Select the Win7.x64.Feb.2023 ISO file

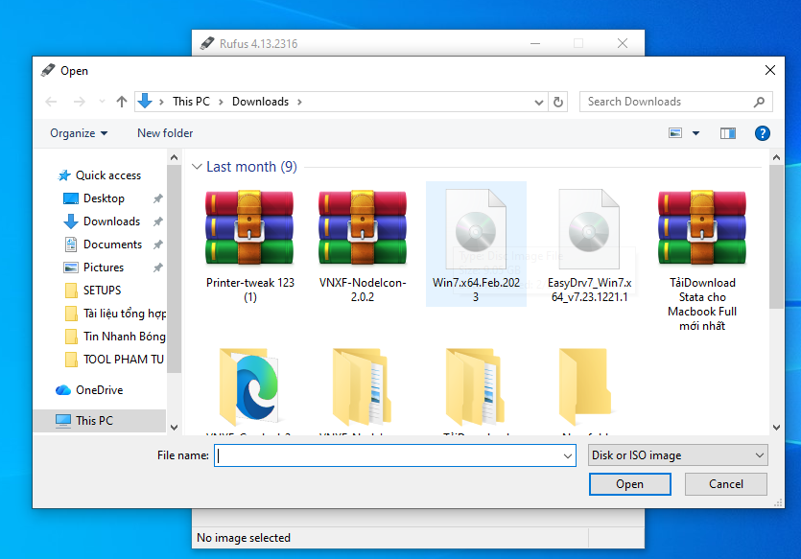click(x=476, y=242)
